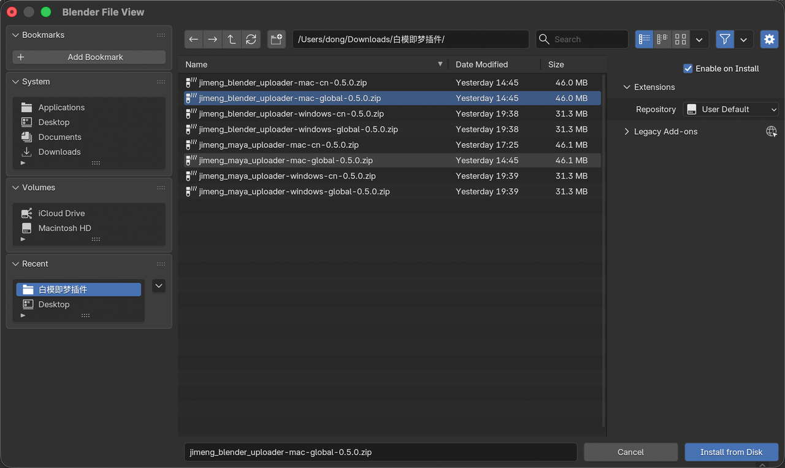Click Add Bookmark button
This screenshot has width=785, height=468.
[89, 57]
